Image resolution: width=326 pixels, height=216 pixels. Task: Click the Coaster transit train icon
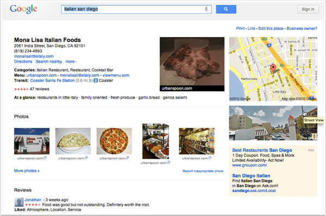pyautogui.click(x=96, y=81)
